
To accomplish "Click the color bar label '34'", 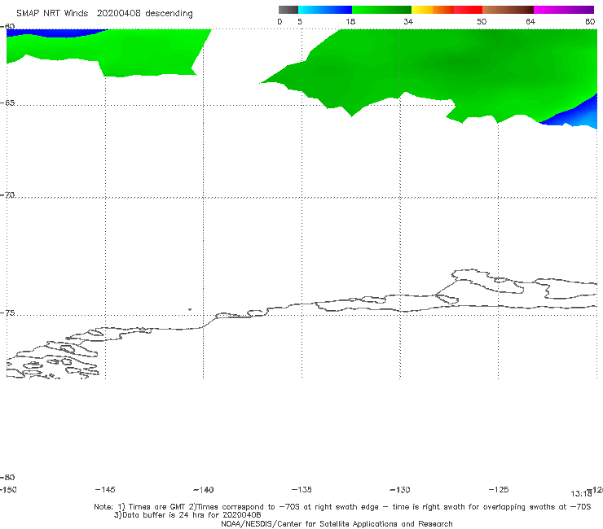I will (x=408, y=21).
